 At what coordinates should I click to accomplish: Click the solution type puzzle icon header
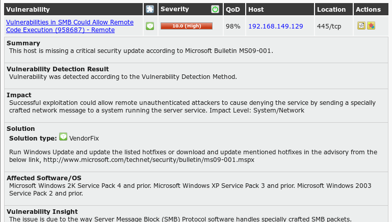point(150,10)
